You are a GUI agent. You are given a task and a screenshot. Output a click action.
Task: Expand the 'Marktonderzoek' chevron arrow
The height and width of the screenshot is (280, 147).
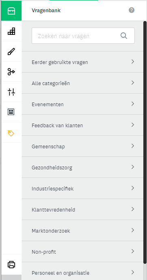[x=133, y=230]
